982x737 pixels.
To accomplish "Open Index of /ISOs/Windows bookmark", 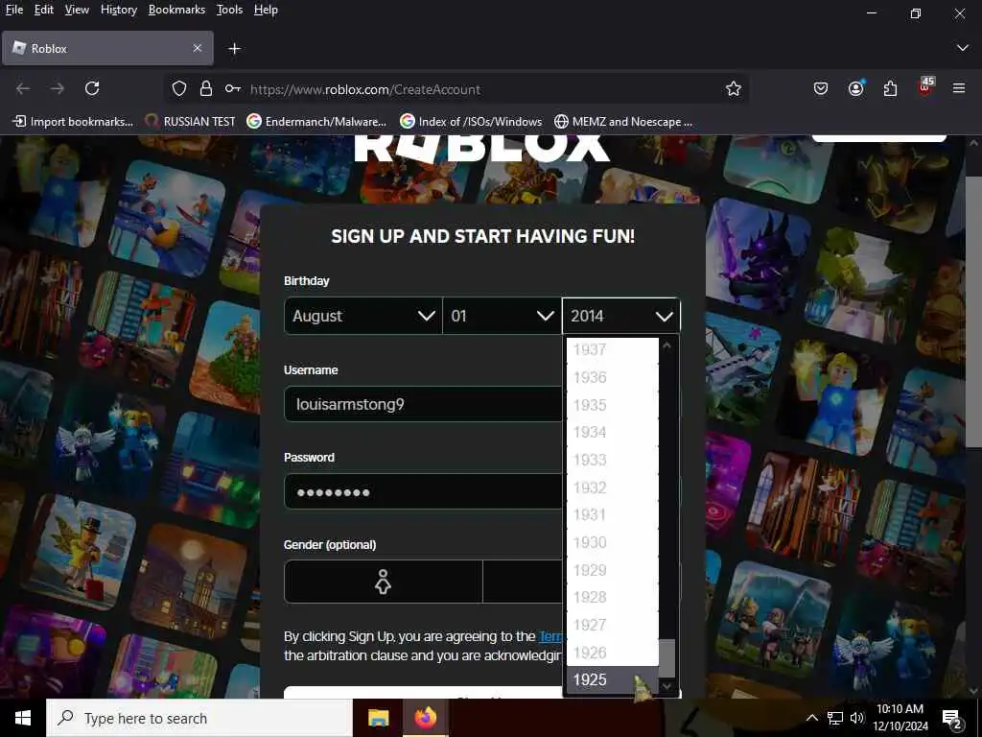I will pyautogui.click(x=471, y=122).
